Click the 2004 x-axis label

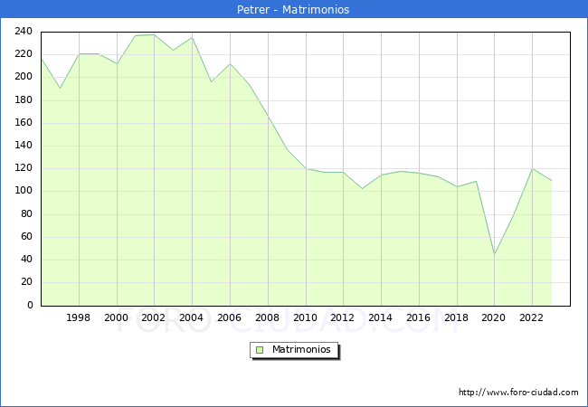click(x=191, y=317)
